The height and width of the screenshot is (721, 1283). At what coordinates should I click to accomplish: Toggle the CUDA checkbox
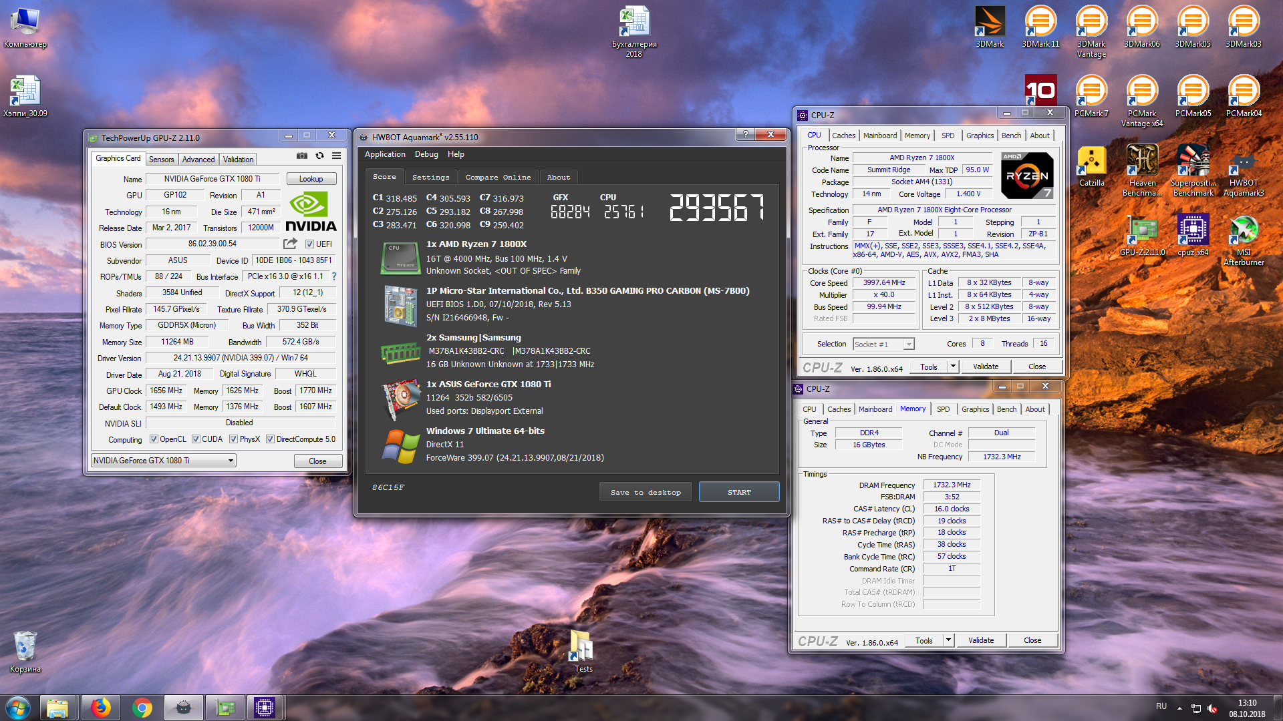[196, 439]
